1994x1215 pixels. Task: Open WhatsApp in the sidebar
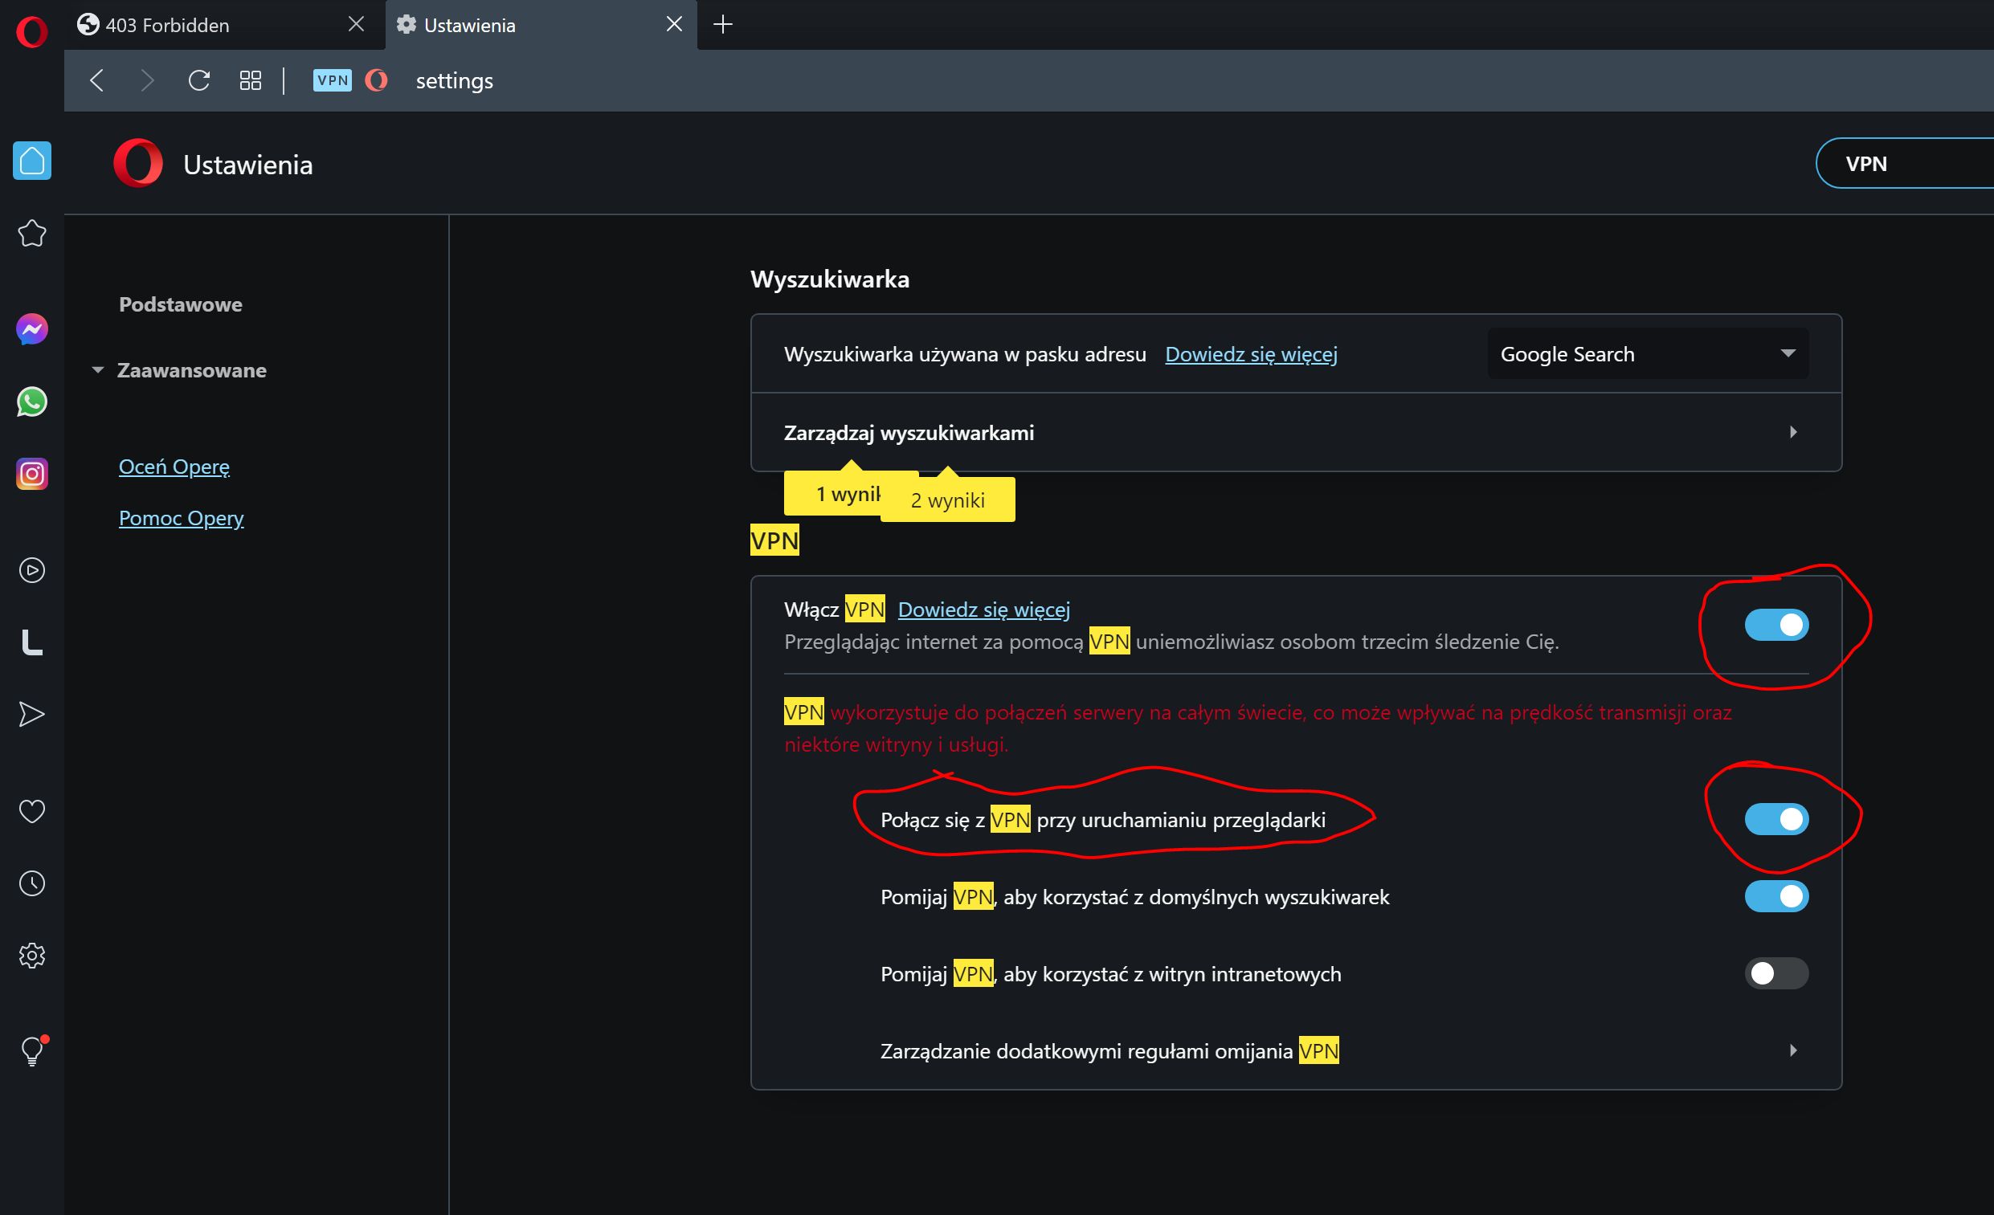point(32,402)
